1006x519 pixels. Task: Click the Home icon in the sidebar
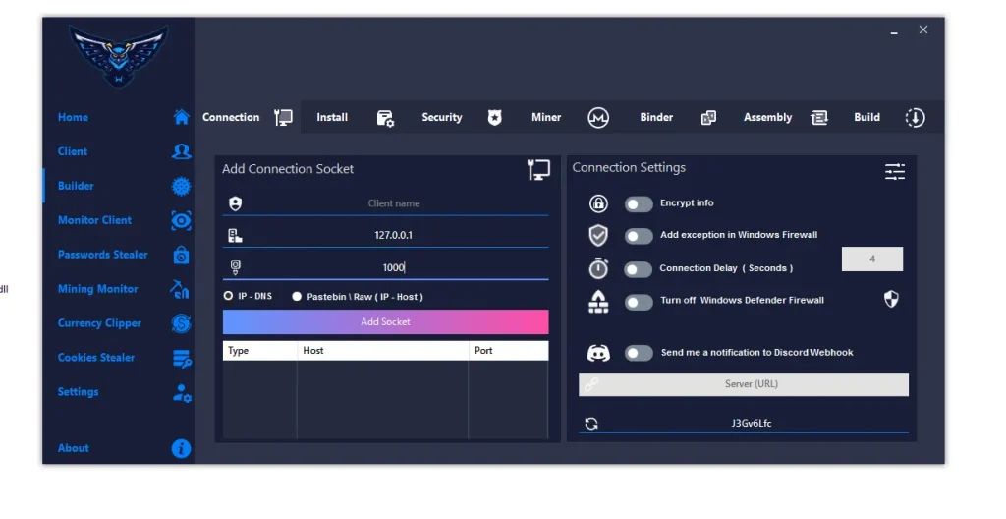click(x=181, y=117)
